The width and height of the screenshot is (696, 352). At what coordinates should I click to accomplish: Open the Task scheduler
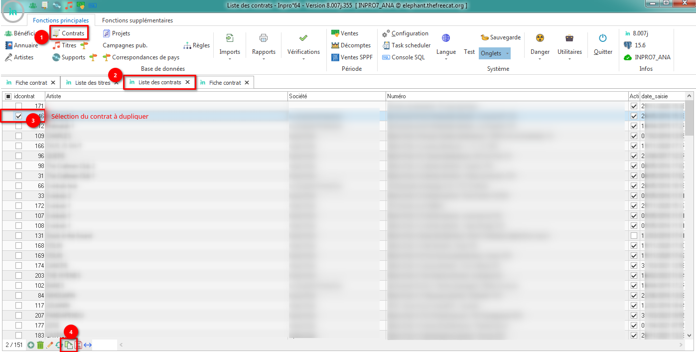[x=406, y=45]
